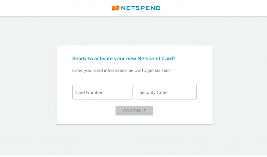This screenshot has height=157, width=267.
Task: Click the orange Netspend logo icon
Action: 115,8
